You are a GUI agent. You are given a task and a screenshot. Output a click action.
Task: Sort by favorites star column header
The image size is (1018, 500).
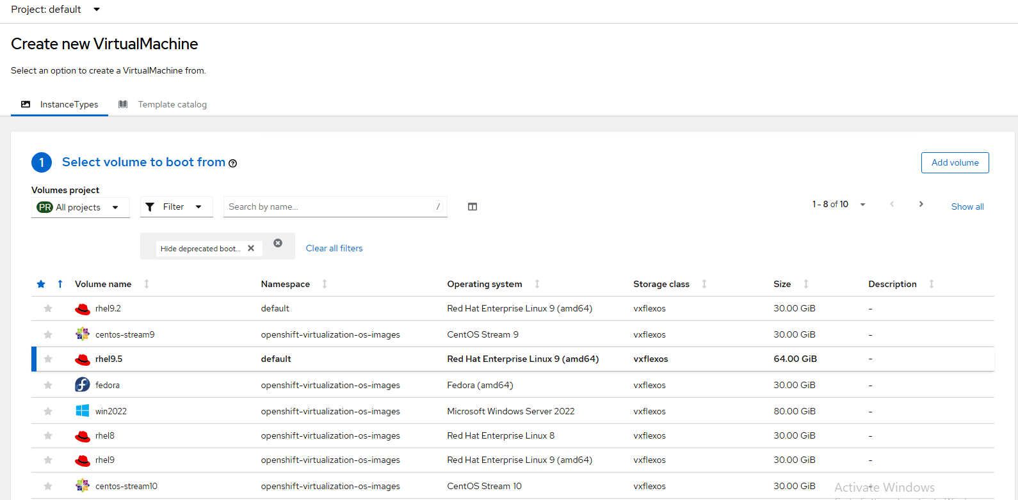(x=41, y=284)
